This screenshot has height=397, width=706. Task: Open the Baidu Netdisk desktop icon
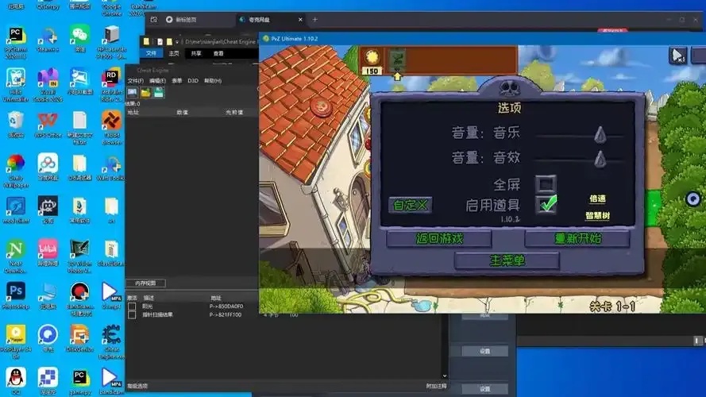(x=48, y=167)
